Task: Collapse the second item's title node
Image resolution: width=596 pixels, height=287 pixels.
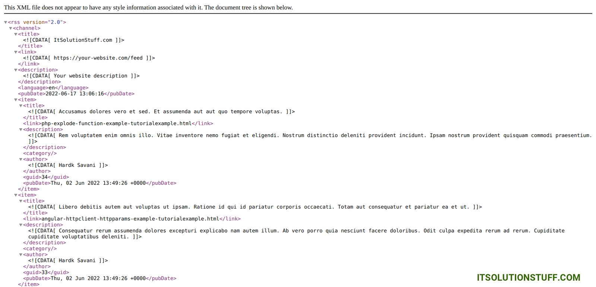Action: point(21,201)
